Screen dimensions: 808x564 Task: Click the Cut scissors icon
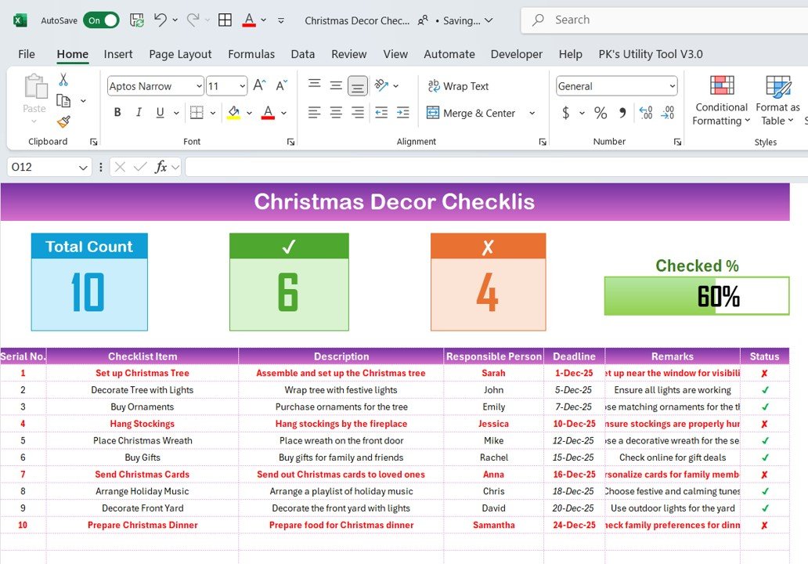pyautogui.click(x=63, y=79)
